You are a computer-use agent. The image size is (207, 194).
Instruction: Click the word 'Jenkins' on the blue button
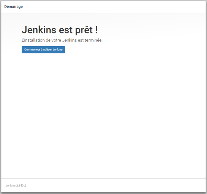click(x=58, y=50)
